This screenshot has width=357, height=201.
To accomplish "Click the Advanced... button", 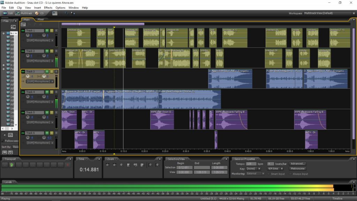I will (x=297, y=164).
